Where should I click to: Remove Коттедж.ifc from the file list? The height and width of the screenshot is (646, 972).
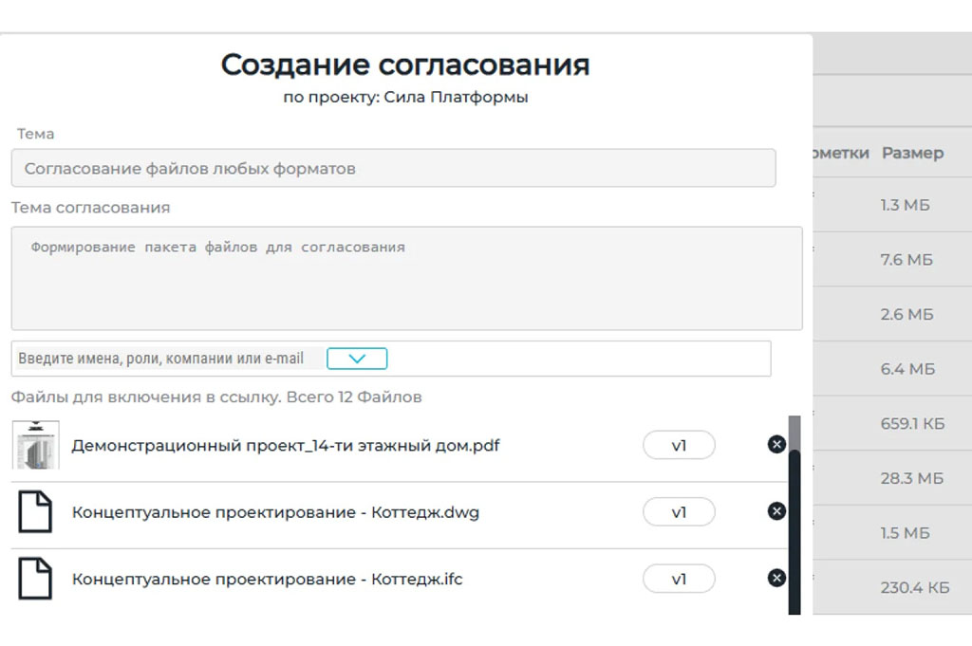(776, 578)
